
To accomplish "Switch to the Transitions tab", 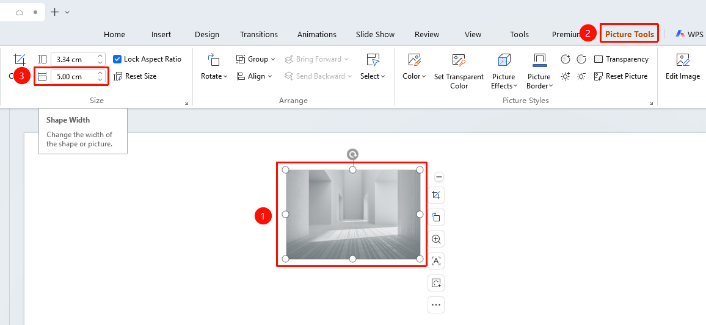I will (x=259, y=34).
